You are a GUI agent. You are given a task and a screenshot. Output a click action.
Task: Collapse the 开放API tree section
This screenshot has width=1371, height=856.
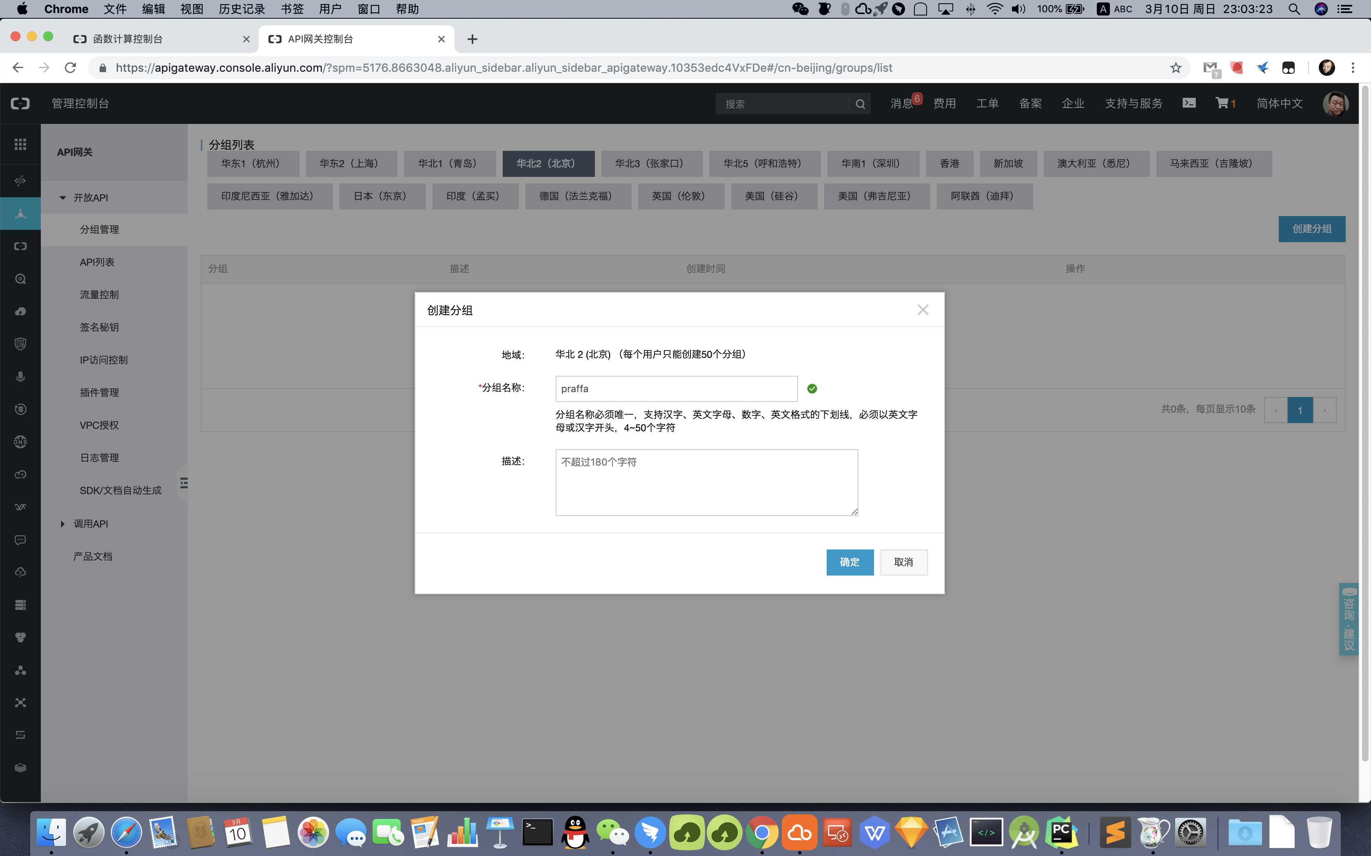click(63, 198)
